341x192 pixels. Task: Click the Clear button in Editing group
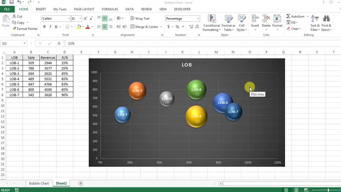293,28
